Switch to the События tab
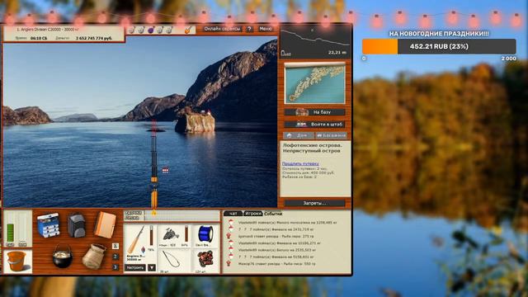Image resolution: width=528 pixels, height=297 pixels. [x=273, y=214]
